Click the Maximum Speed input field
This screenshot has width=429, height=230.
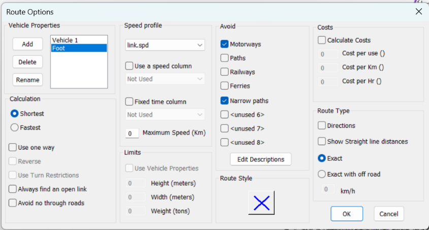(x=132, y=134)
